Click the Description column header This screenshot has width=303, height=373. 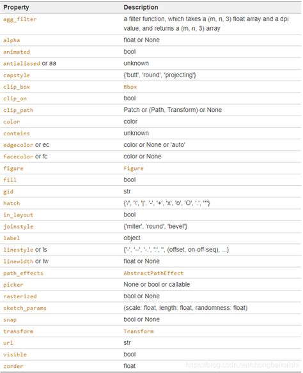click(x=141, y=8)
